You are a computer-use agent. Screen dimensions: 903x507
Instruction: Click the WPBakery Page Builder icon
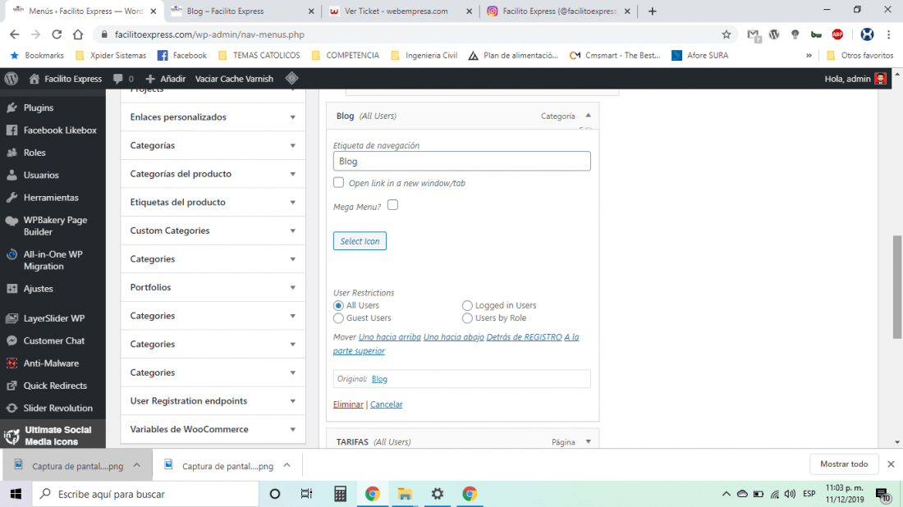click(11, 221)
